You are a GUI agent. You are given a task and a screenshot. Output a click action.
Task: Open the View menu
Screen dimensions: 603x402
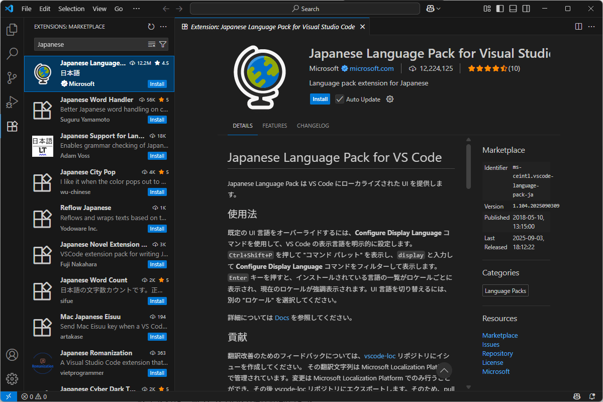click(x=99, y=8)
